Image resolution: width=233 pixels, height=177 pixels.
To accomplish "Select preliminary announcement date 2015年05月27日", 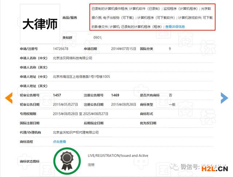I will pyautogui.click(x=66, y=104).
